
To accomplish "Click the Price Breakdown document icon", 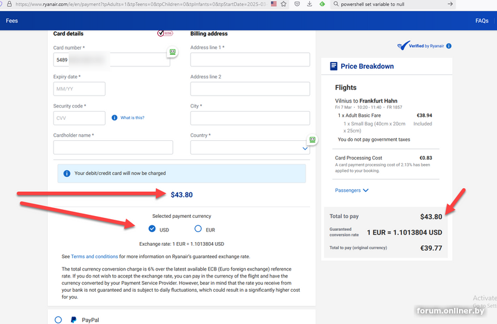I will pos(334,66).
